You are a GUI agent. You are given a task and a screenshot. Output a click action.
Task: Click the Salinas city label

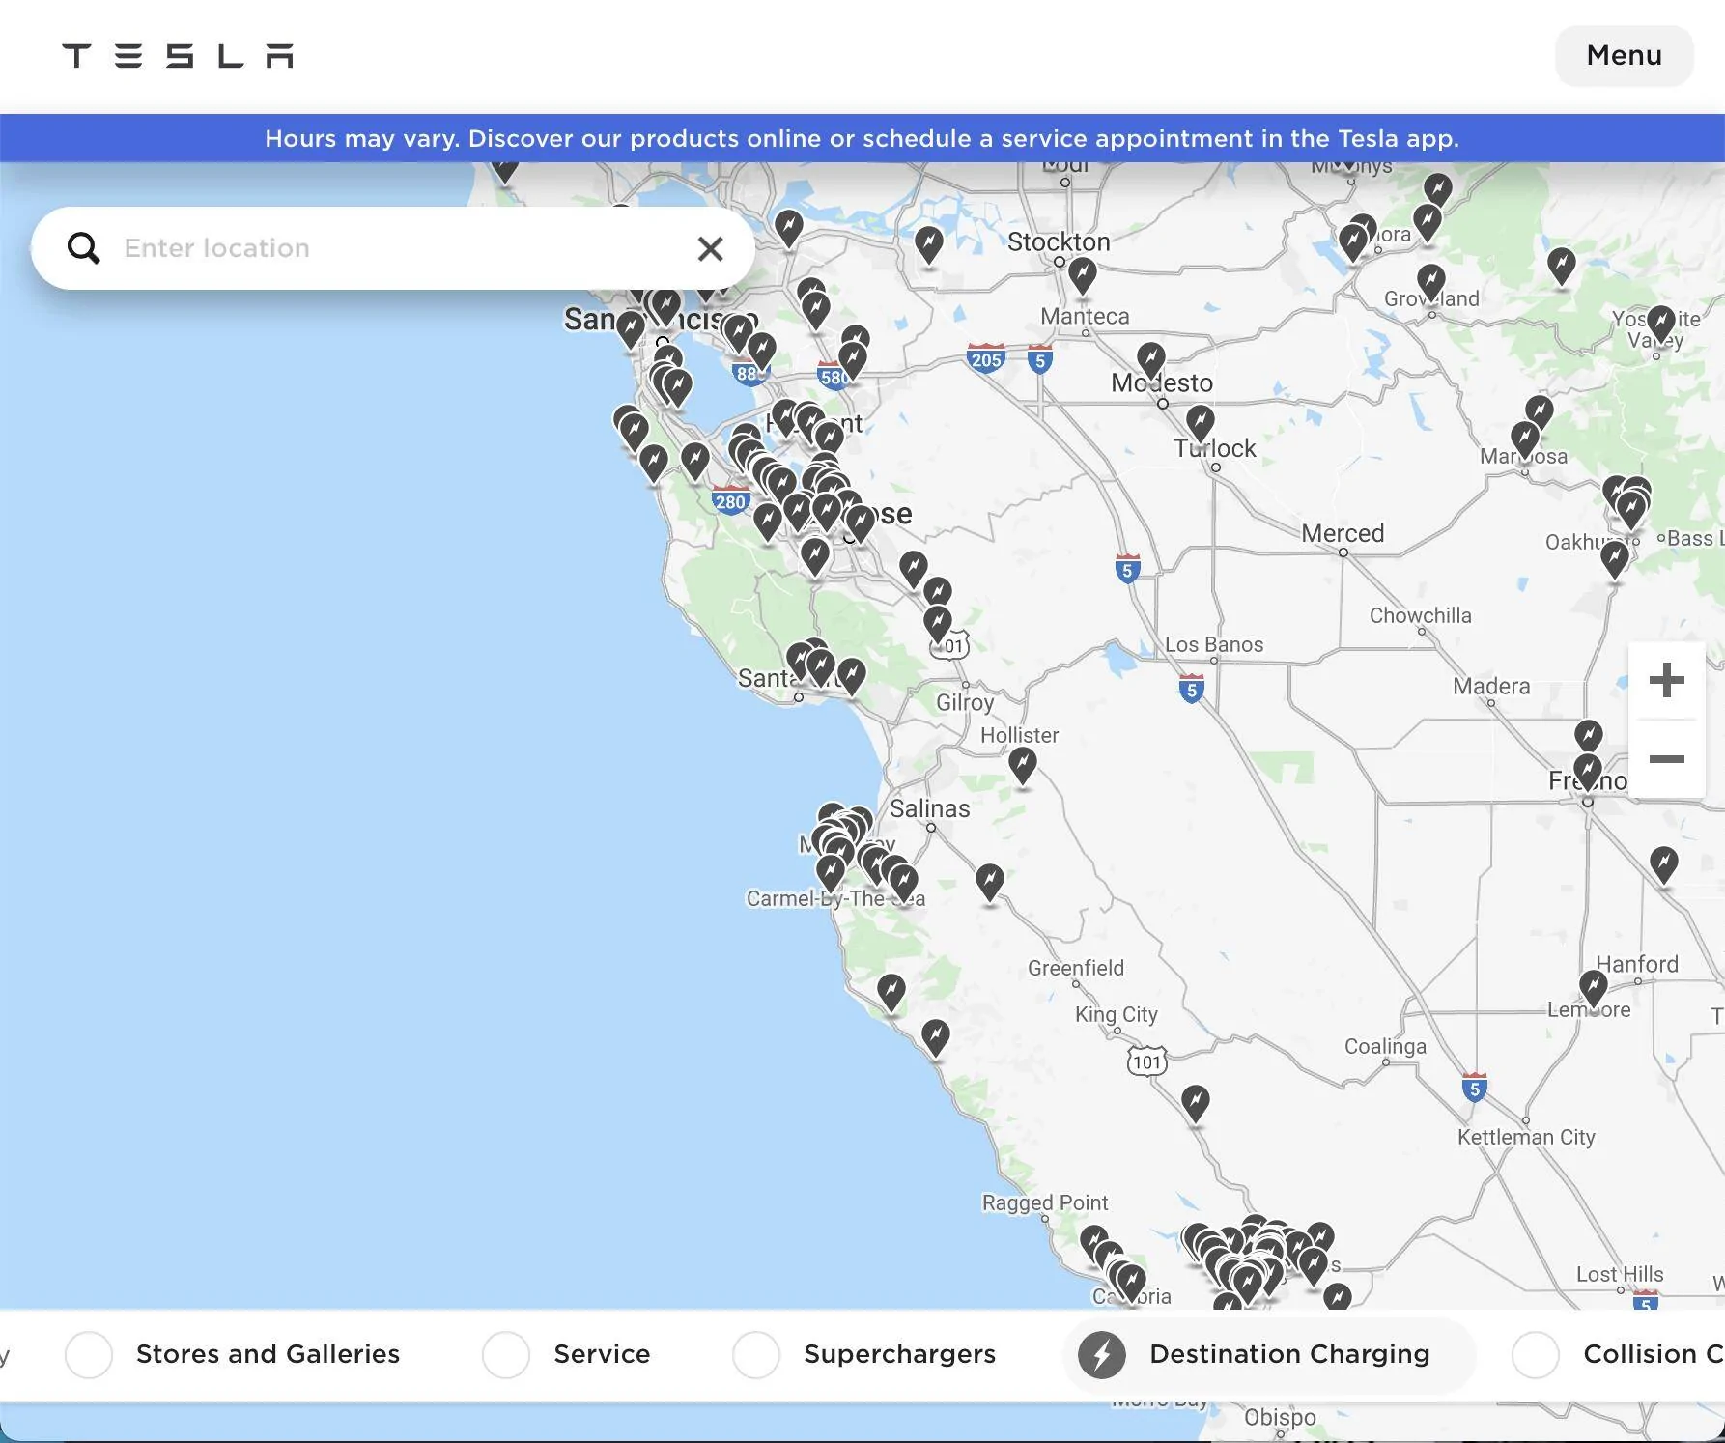click(x=929, y=808)
